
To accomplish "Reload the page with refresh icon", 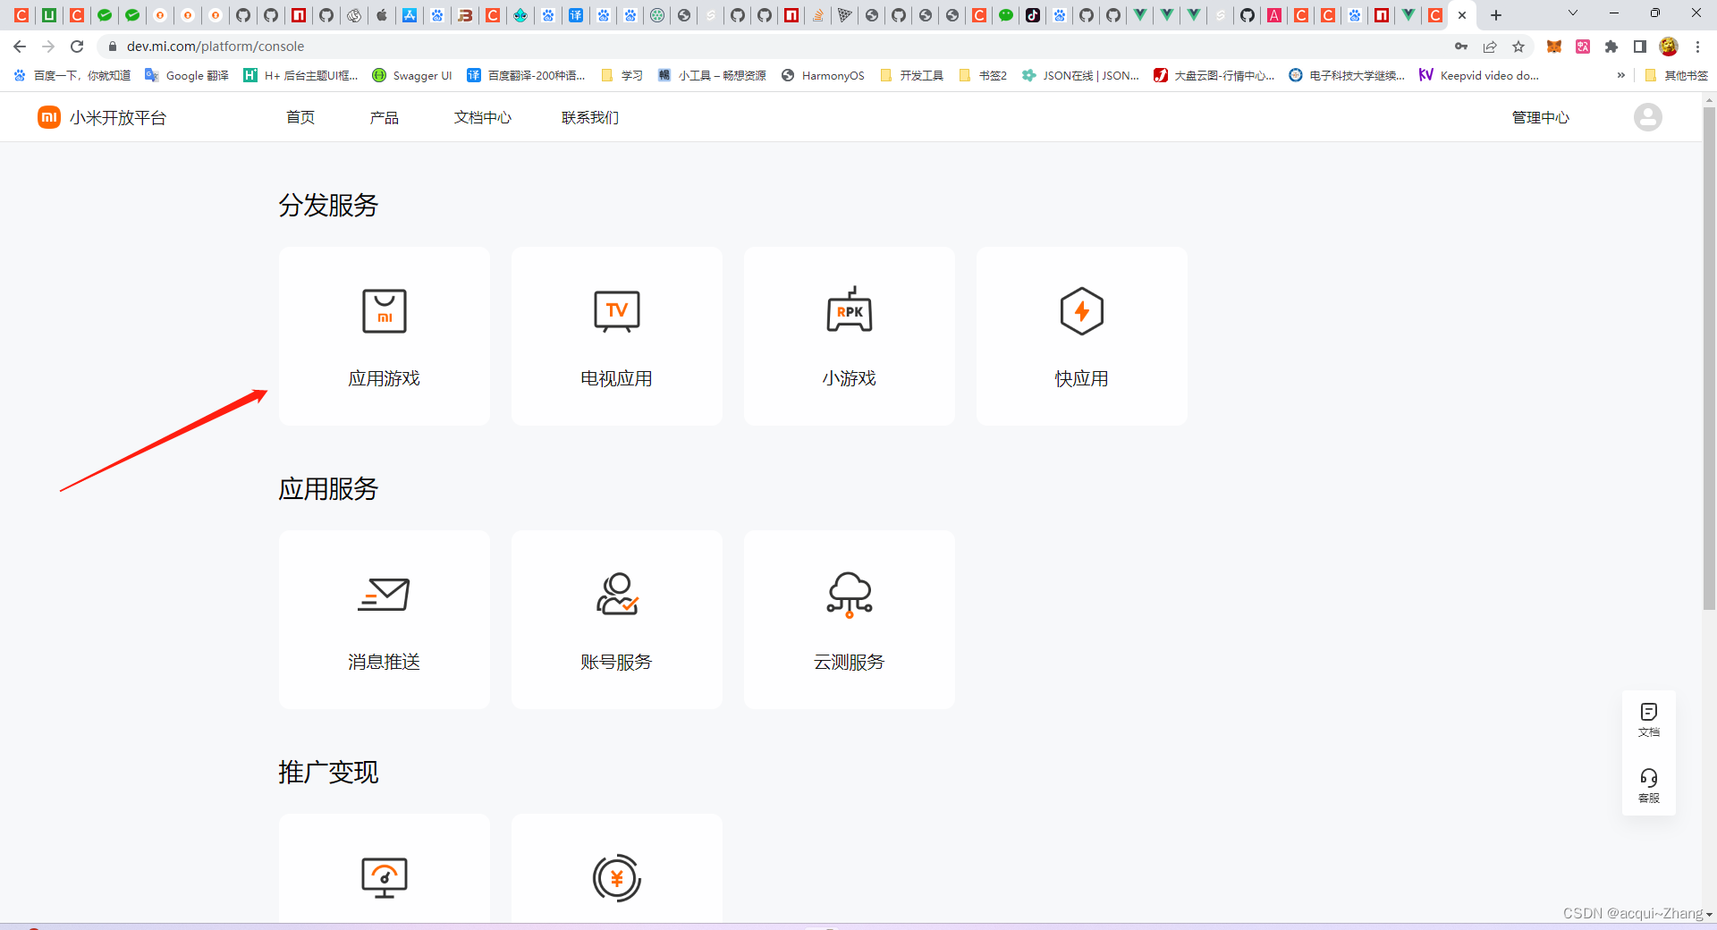I will pos(77,46).
